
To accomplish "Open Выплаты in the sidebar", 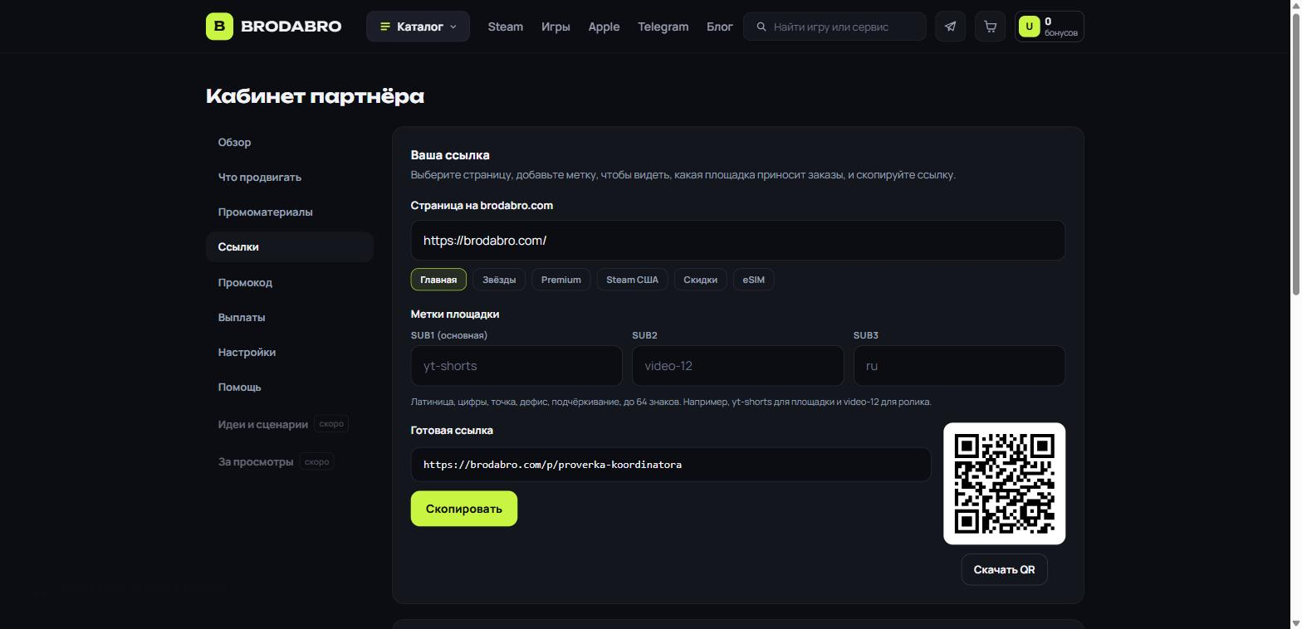I will click(x=290, y=317).
